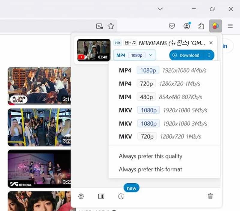The width and height of the screenshot is (240, 211).
Task: Click the Pocket save icon
Action: [x=172, y=26]
